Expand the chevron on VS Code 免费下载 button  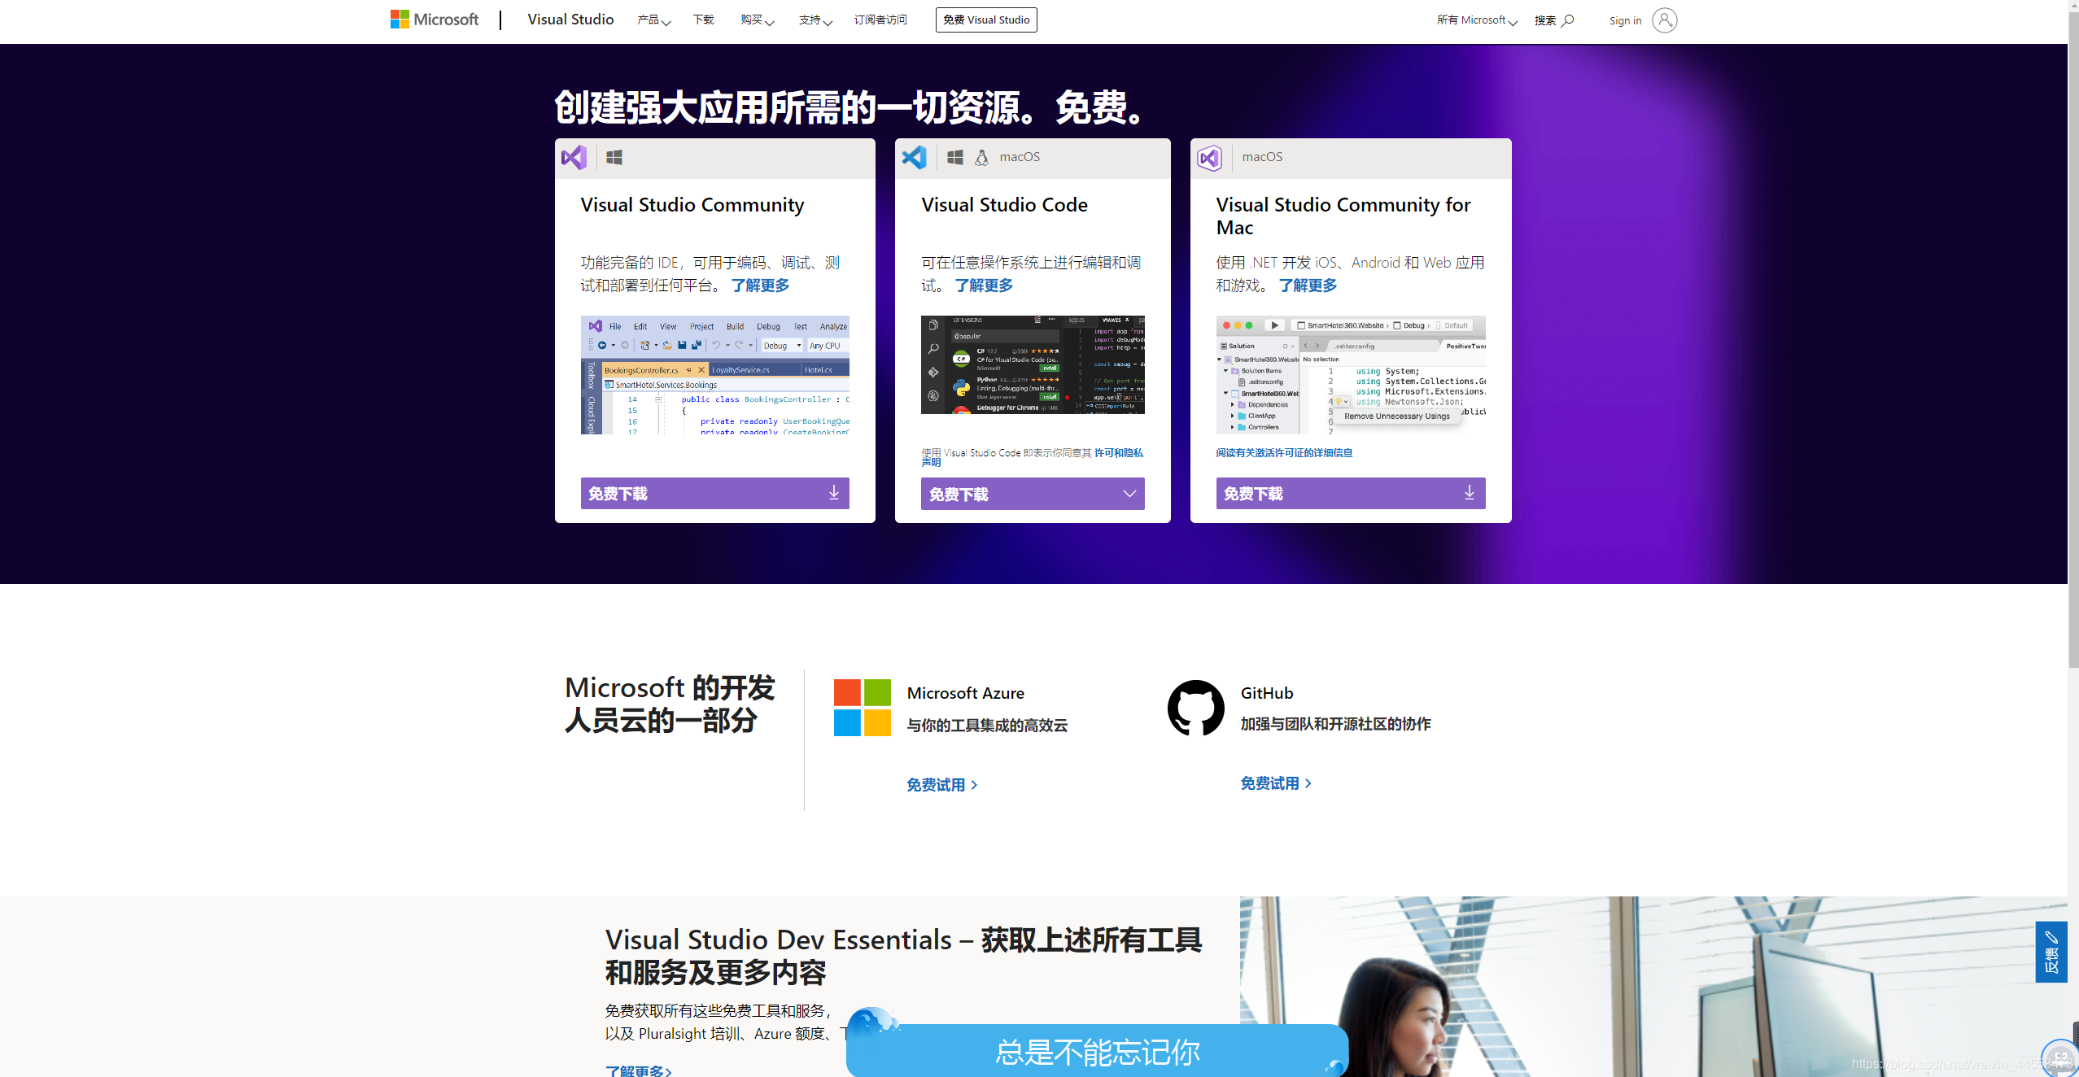click(x=1129, y=493)
